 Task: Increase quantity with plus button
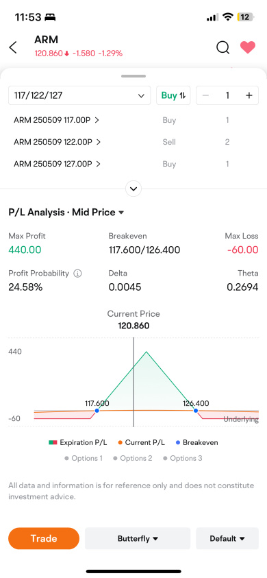click(x=249, y=95)
